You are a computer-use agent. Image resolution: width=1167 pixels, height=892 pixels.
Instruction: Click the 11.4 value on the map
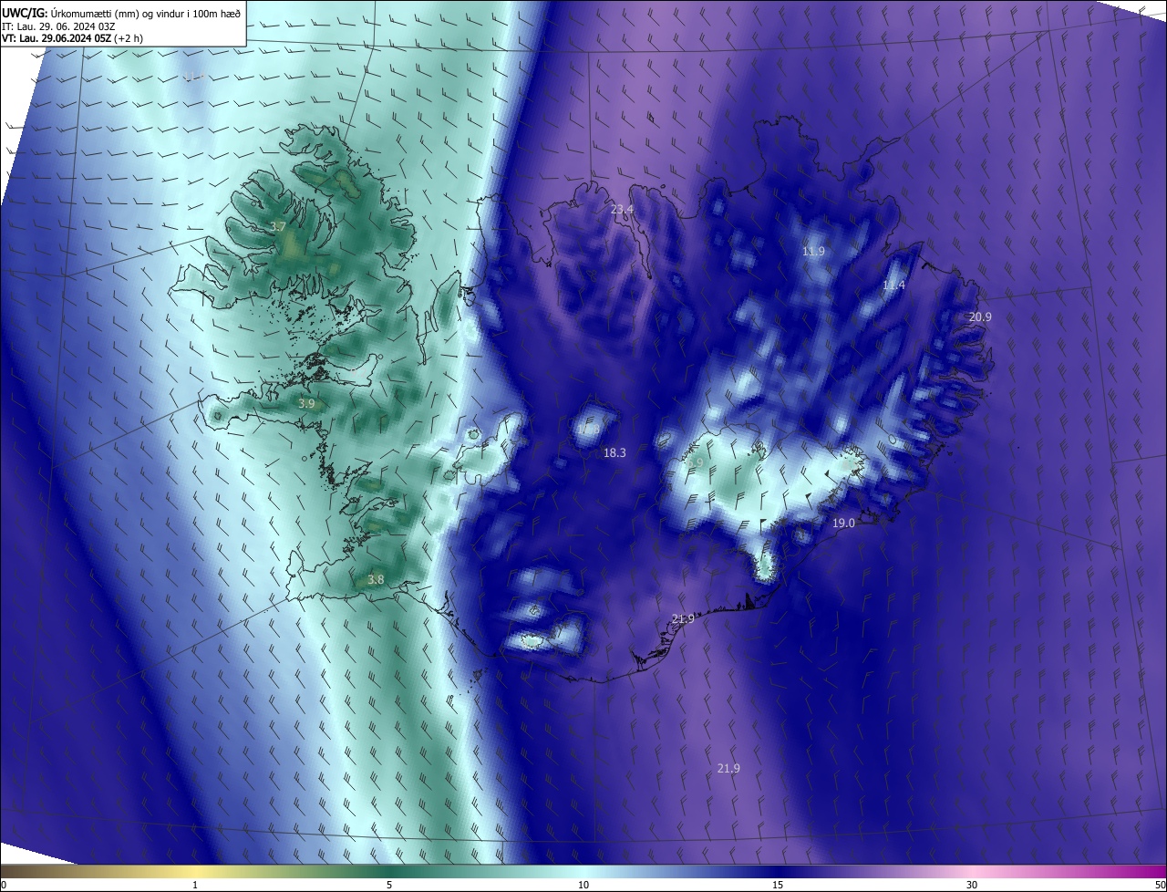[x=893, y=285]
